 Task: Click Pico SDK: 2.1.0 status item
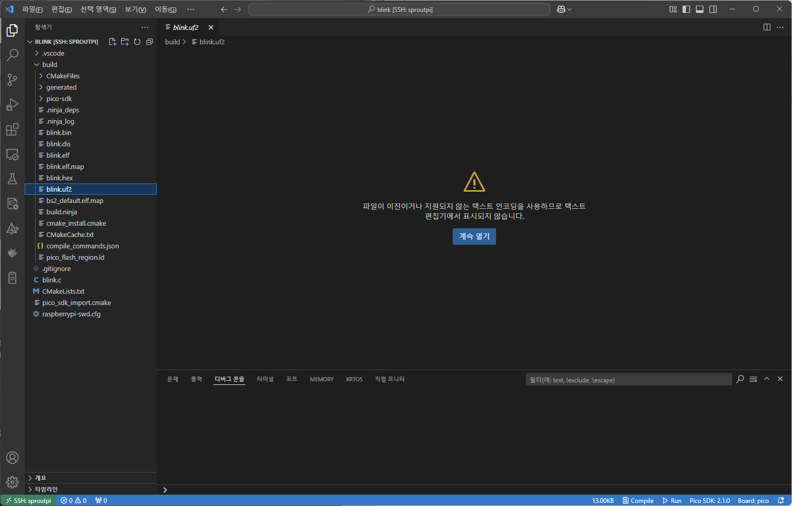point(709,500)
